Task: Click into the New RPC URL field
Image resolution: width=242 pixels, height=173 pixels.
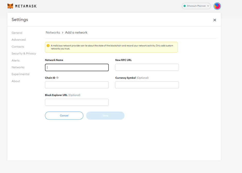Action: (147, 67)
